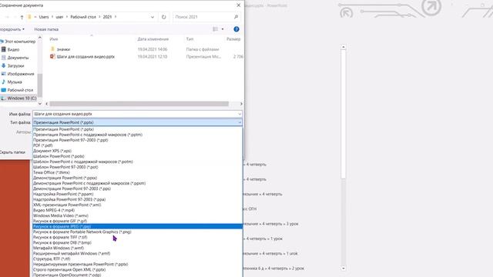This screenshot has height=277, width=493.
Task: Open Рабочий стол in navigation pane
Action: click(x=20, y=90)
